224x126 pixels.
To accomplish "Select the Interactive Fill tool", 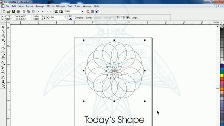I will (x=3, y=63).
